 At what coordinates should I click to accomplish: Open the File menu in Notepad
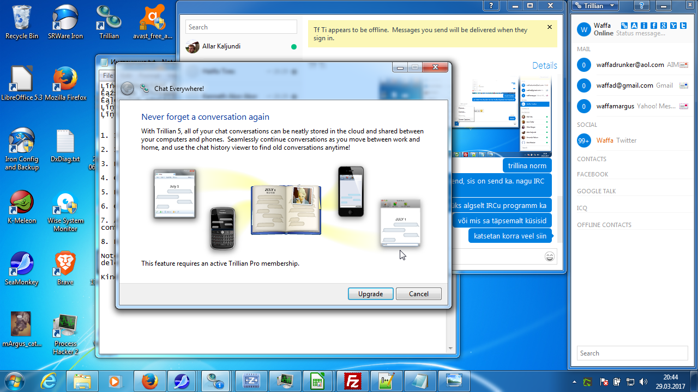coord(108,76)
